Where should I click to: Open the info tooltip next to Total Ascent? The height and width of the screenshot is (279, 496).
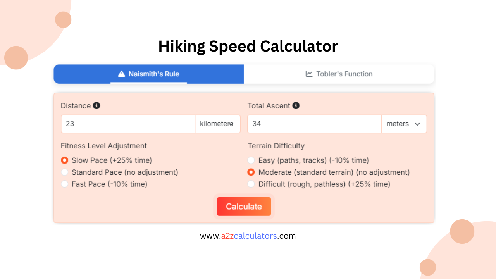coord(296,105)
